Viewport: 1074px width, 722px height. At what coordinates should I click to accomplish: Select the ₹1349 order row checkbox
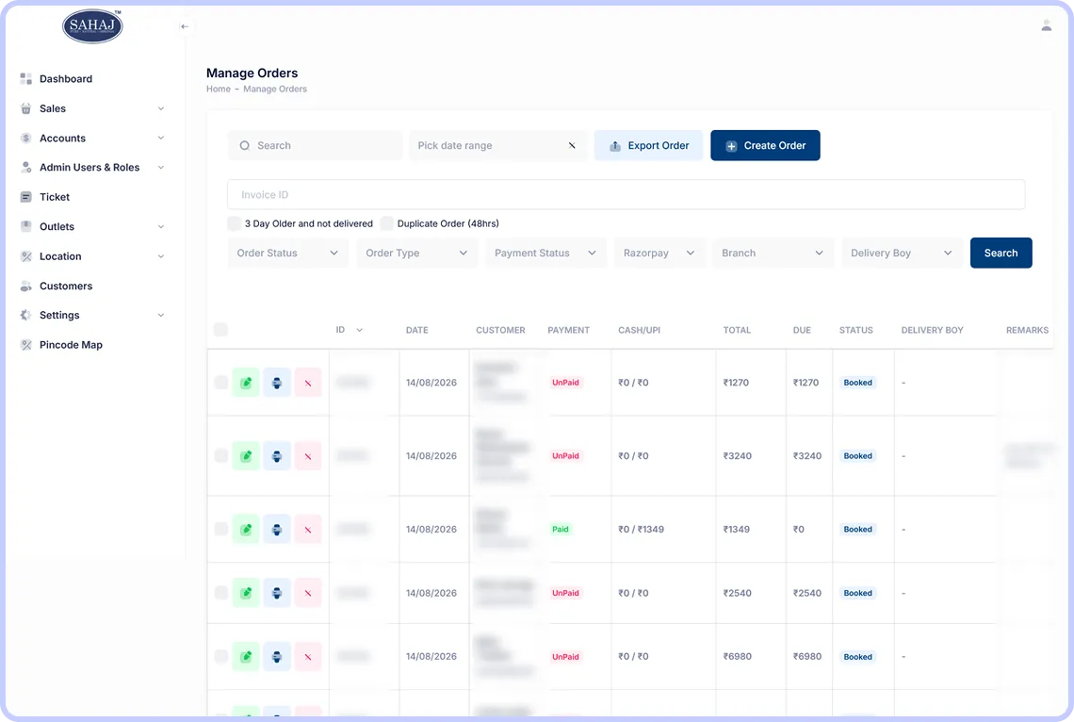click(x=220, y=529)
